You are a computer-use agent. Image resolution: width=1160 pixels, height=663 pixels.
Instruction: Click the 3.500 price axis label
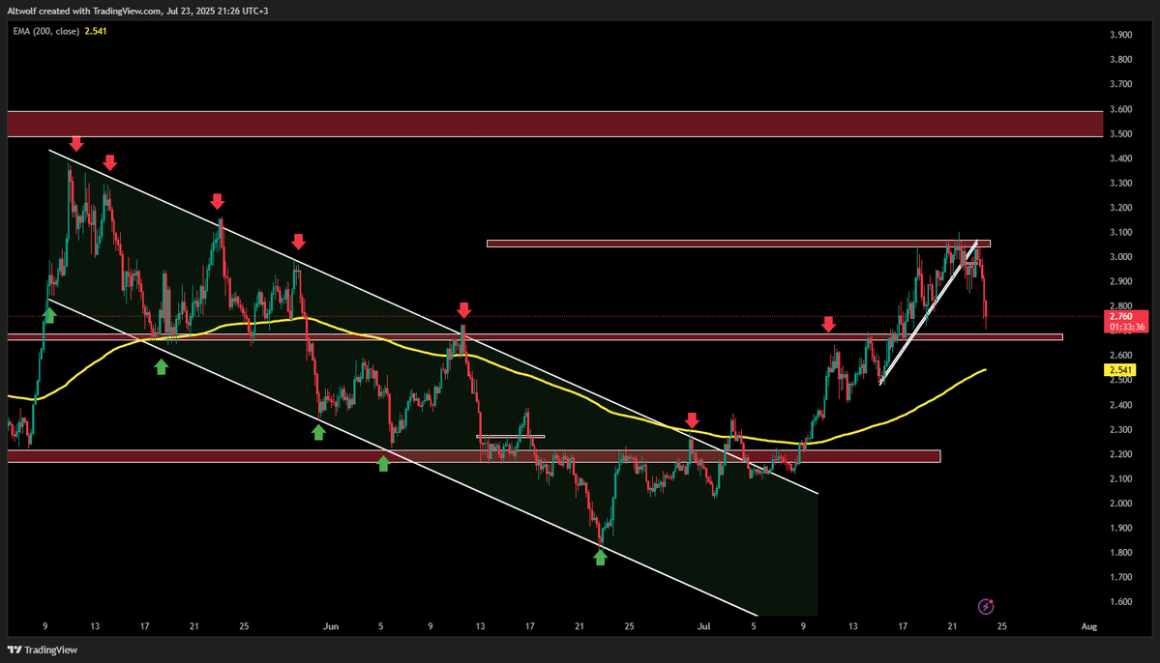point(1120,133)
